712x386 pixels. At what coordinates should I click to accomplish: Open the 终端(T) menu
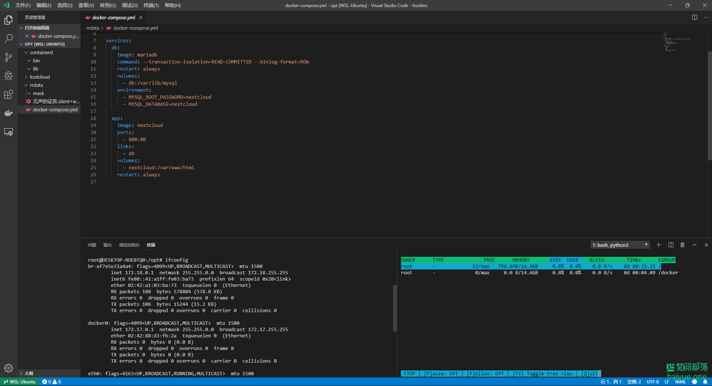[151, 5]
